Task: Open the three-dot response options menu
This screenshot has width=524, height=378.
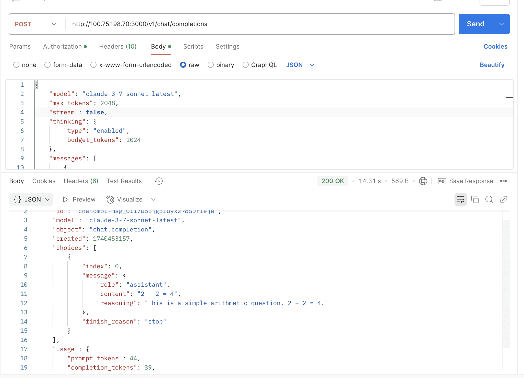Action: coord(503,181)
